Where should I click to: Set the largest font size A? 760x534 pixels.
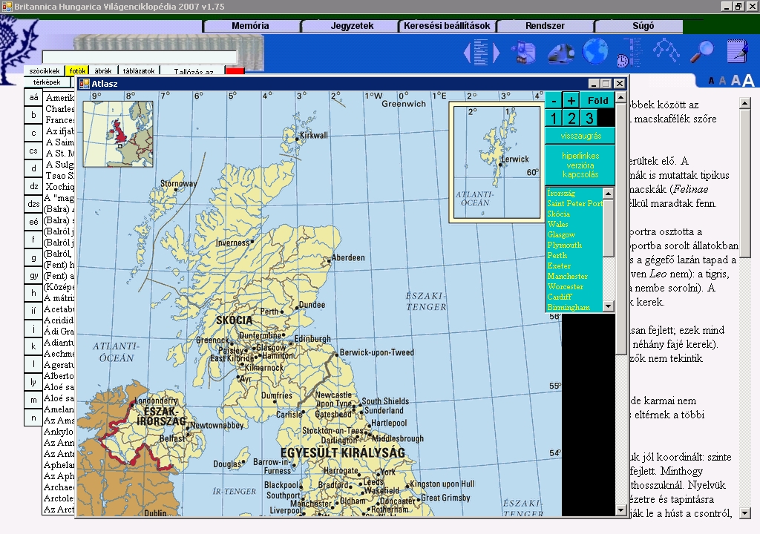tap(748, 80)
